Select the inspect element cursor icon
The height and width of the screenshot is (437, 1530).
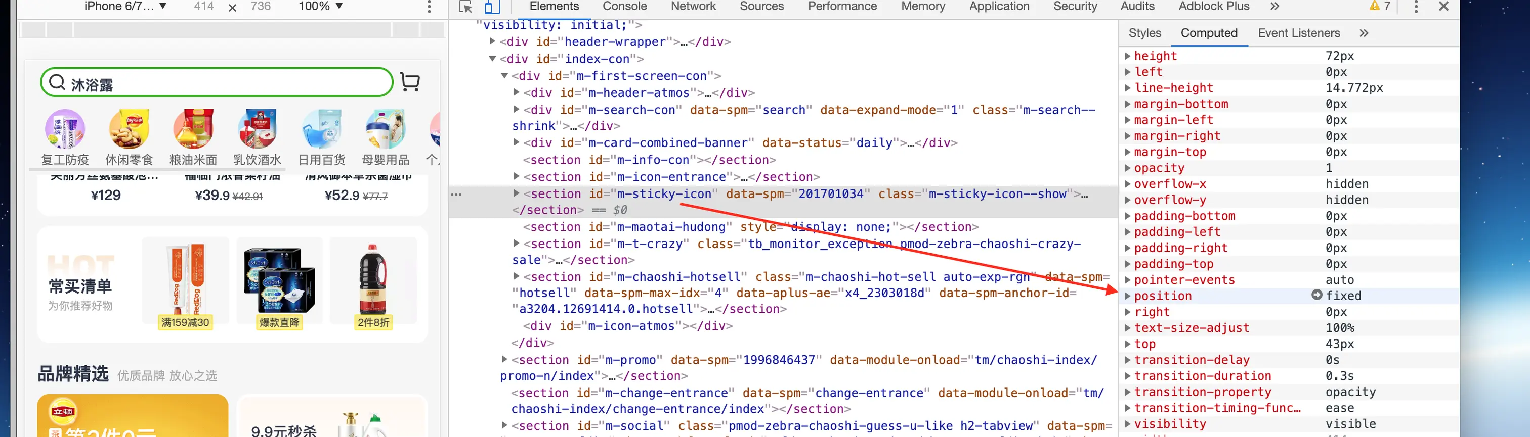coord(465,7)
